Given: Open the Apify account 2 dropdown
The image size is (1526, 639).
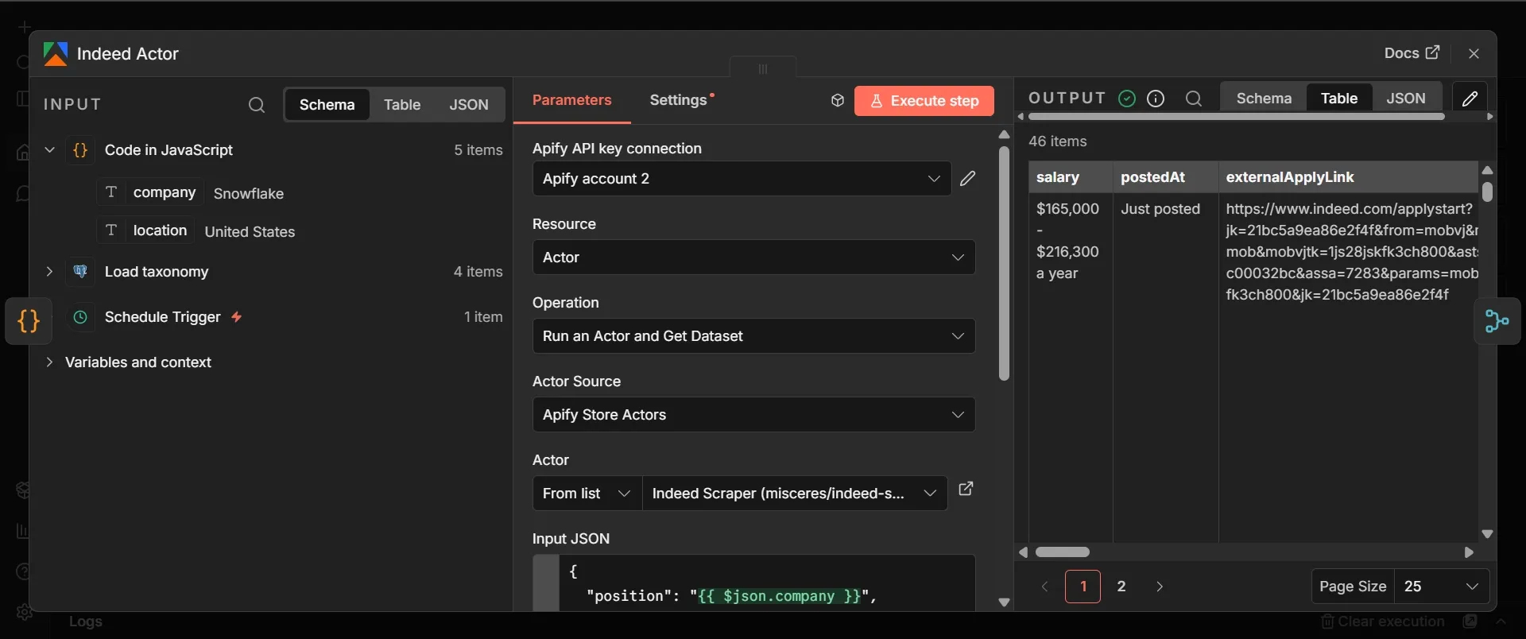Looking at the screenshot, I should pos(742,179).
